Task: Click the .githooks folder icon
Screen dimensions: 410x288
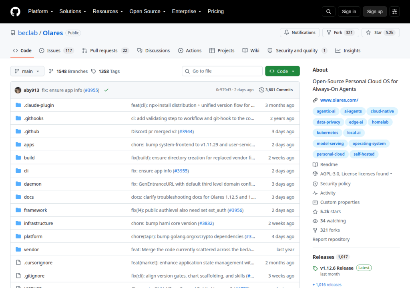Action: (x=18, y=118)
